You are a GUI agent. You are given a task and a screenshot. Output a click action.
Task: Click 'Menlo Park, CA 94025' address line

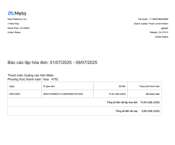coord(18,28)
